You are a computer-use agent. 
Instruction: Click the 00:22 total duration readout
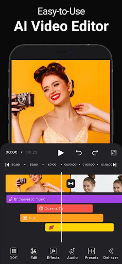click(32, 152)
